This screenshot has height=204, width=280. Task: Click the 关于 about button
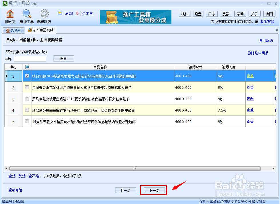pyautogui.click(x=255, y=14)
